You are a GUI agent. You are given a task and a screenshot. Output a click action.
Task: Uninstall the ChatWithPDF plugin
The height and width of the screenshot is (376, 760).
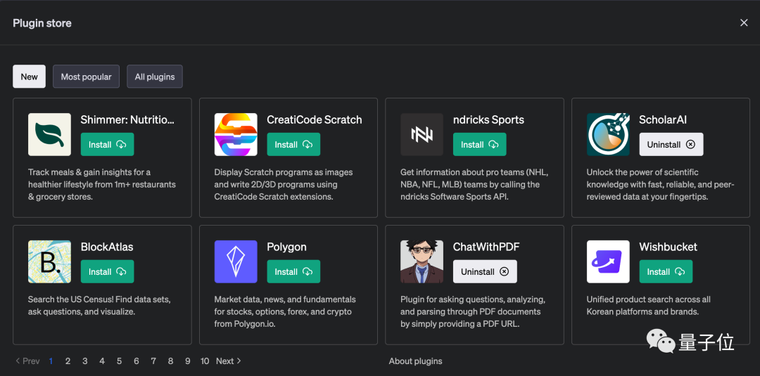[x=485, y=272]
